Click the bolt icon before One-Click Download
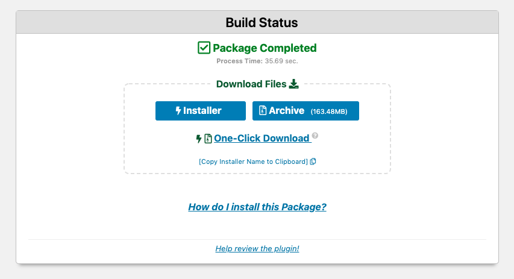 199,139
